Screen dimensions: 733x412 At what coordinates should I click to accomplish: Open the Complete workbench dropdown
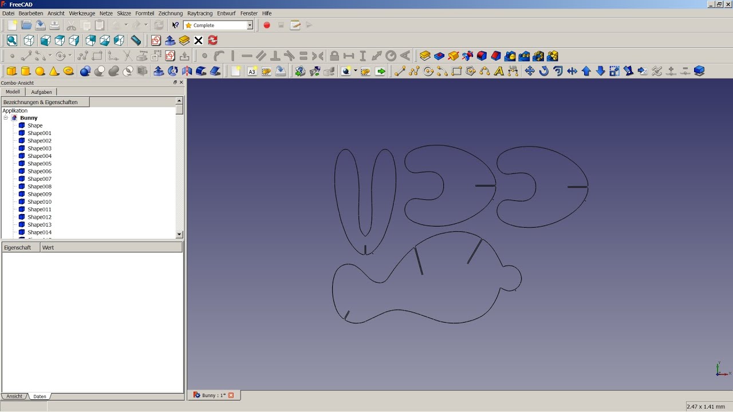(x=250, y=25)
